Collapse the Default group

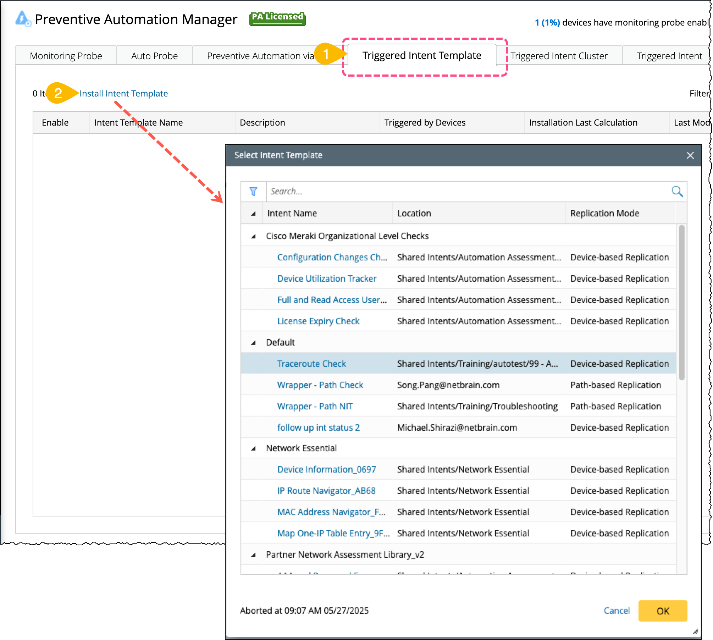[253, 343]
